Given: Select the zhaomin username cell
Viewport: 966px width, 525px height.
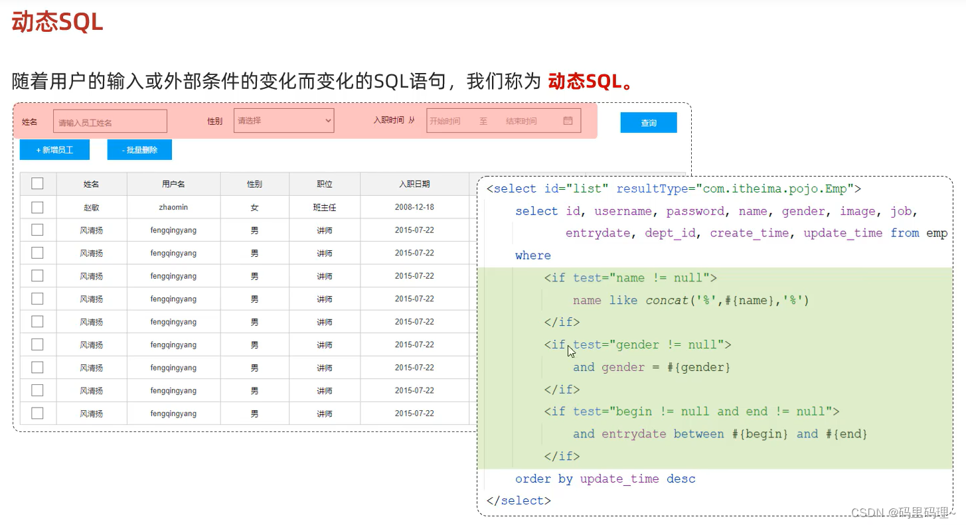Looking at the screenshot, I should 173,206.
